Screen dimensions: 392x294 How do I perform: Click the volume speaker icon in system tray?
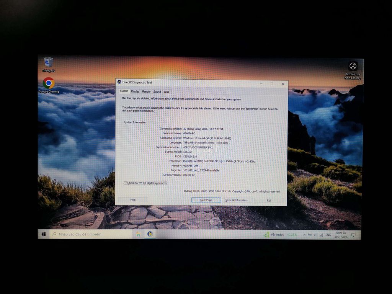315,234
